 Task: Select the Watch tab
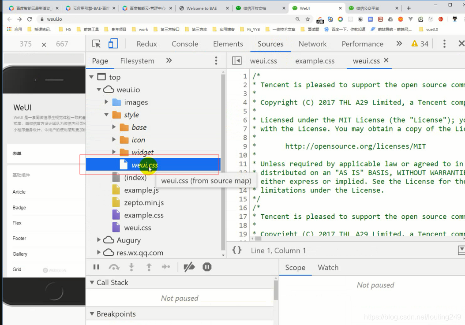328,268
